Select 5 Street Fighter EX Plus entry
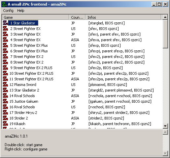This screenshot has height=158, width=170. point(29,45)
